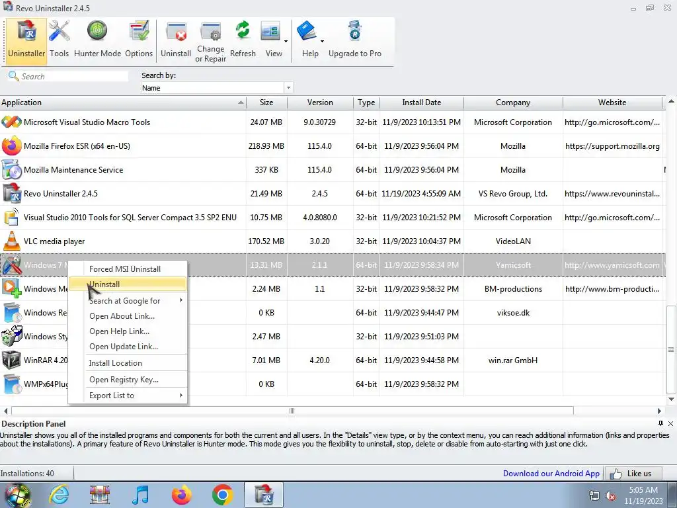Image resolution: width=677 pixels, height=508 pixels.
Task: Open Export List to submenu
Action: pos(128,396)
